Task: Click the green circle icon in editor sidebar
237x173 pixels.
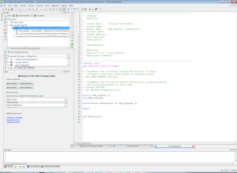Action: pyautogui.click(x=72, y=44)
